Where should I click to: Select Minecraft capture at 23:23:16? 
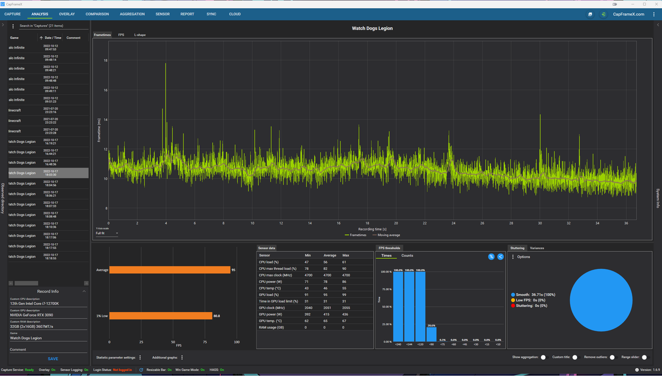(x=49, y=110)
